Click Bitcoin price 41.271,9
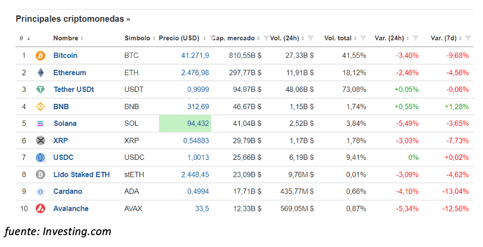Viewport: 483px width, 247px height. 195,55
